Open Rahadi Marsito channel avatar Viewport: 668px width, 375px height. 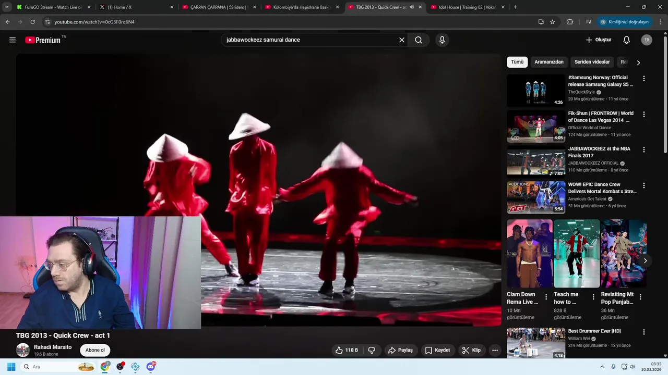pyautogui.click(x=23, y=350)
